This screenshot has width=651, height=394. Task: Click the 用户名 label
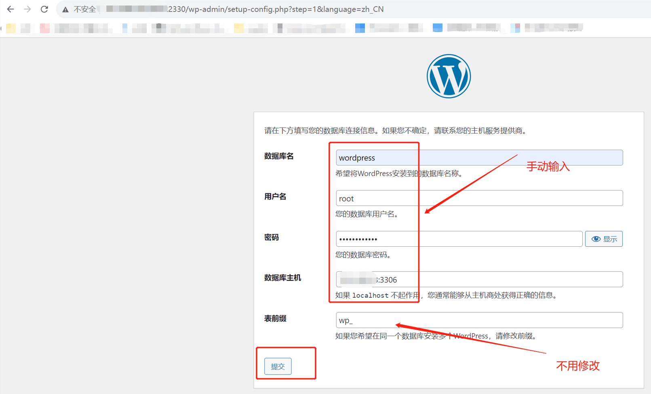click(275, 197)
